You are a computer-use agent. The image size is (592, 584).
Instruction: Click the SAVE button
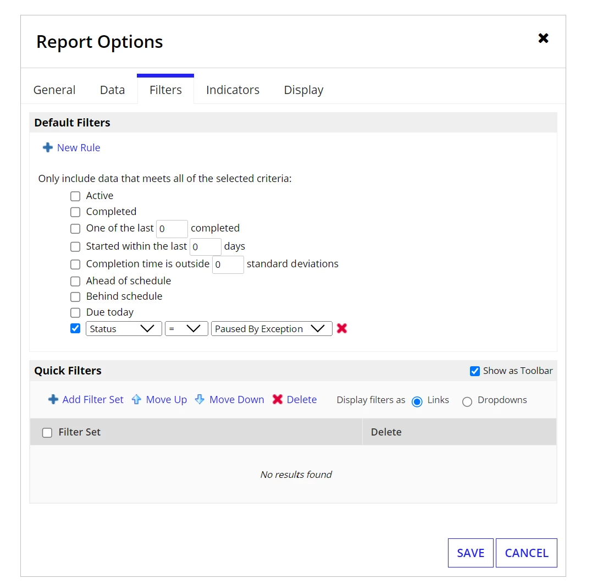click(x=471, y=553)
